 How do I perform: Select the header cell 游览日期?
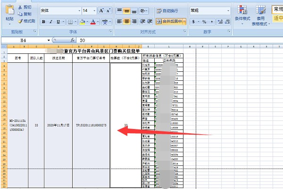[x=58, y=58]
